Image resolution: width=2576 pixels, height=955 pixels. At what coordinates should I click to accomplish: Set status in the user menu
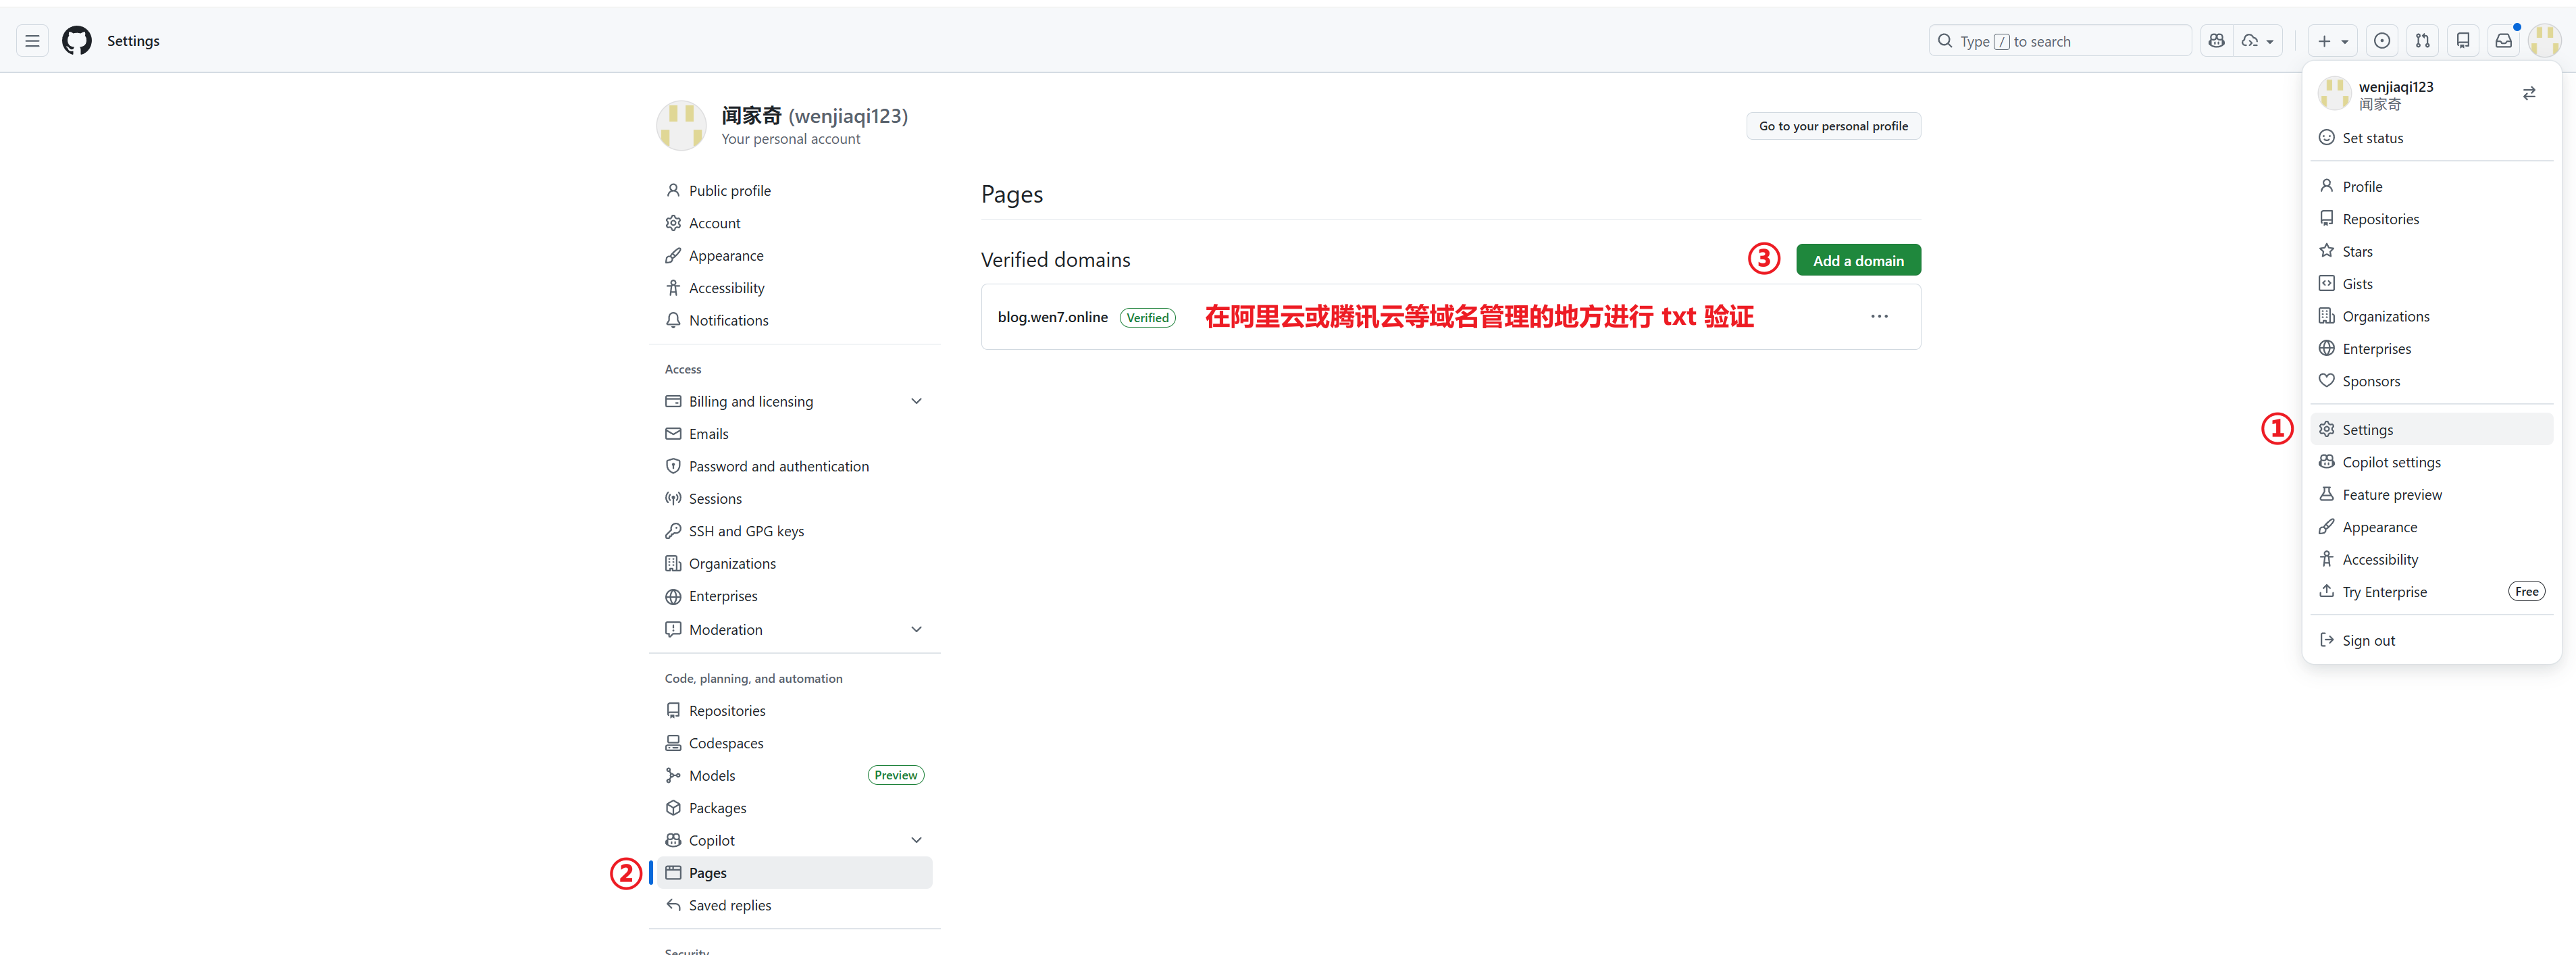2372,138
